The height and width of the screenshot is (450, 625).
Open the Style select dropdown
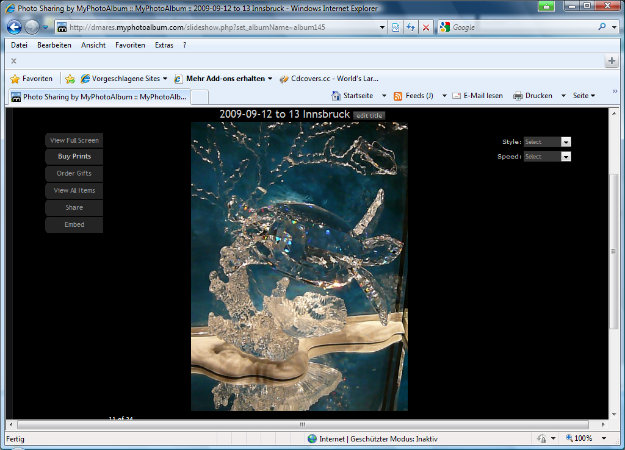(547, 142)
